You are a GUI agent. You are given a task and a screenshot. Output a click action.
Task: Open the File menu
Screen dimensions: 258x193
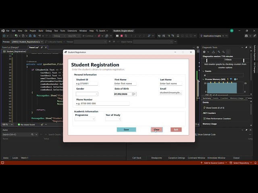8,31
